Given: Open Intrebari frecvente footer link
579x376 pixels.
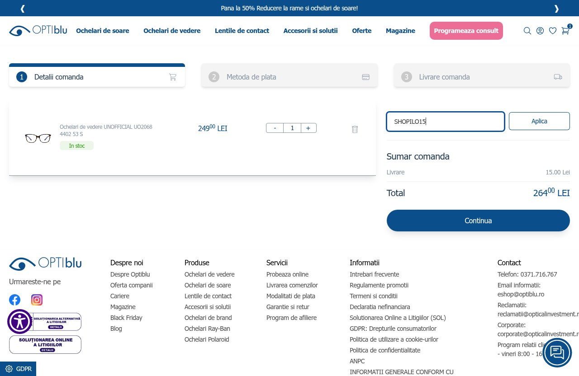Looking at the screenshot, I should click(374, 274).
